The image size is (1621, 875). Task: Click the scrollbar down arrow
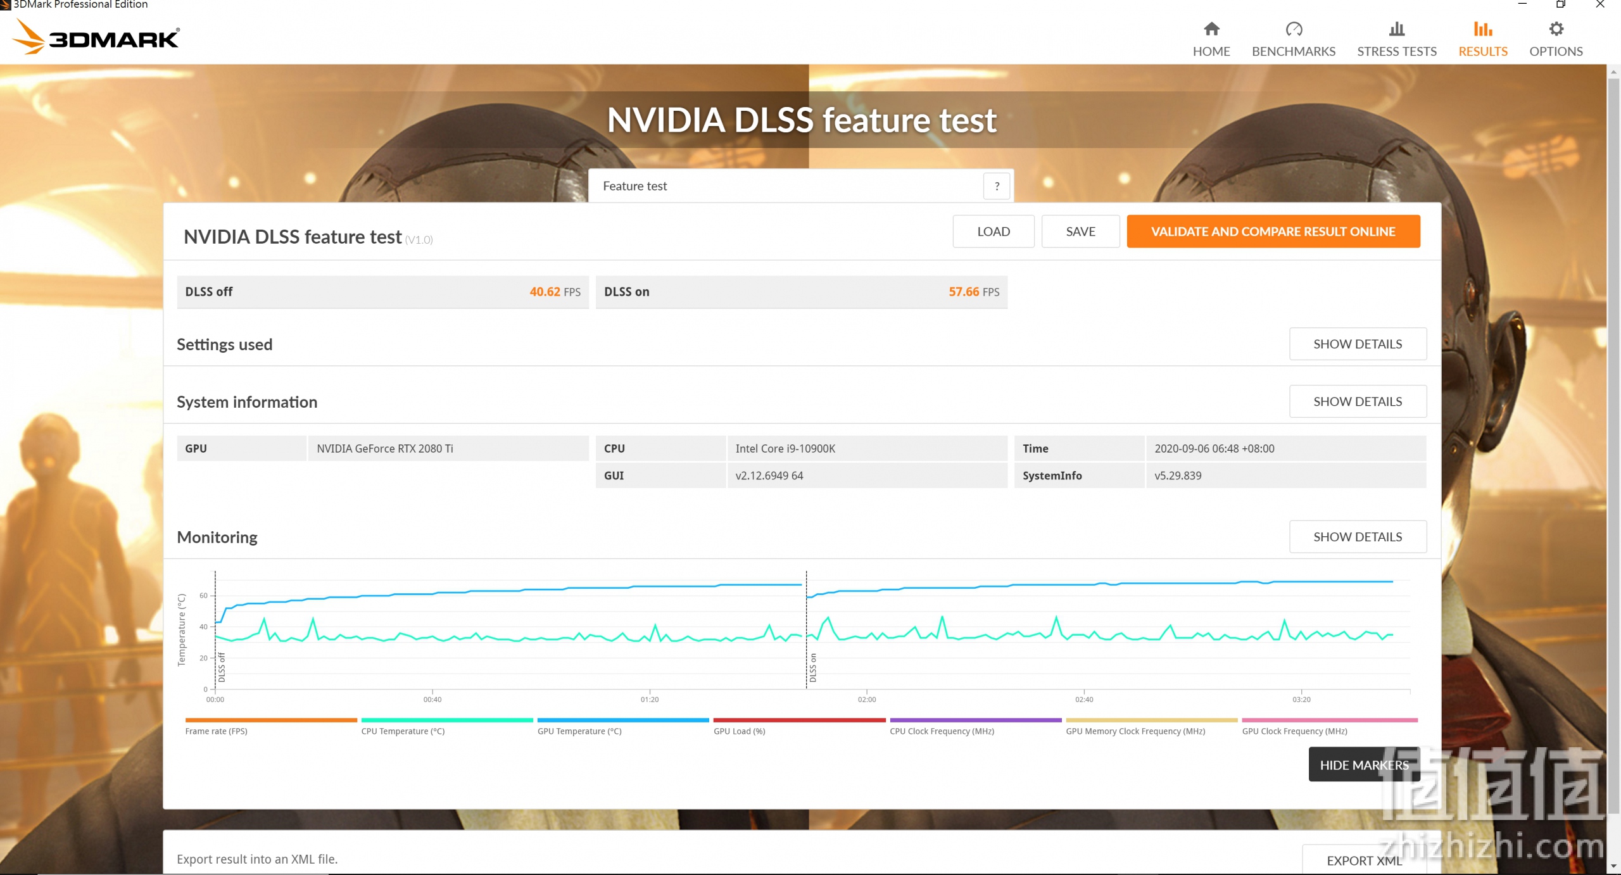click(1613, 866)
